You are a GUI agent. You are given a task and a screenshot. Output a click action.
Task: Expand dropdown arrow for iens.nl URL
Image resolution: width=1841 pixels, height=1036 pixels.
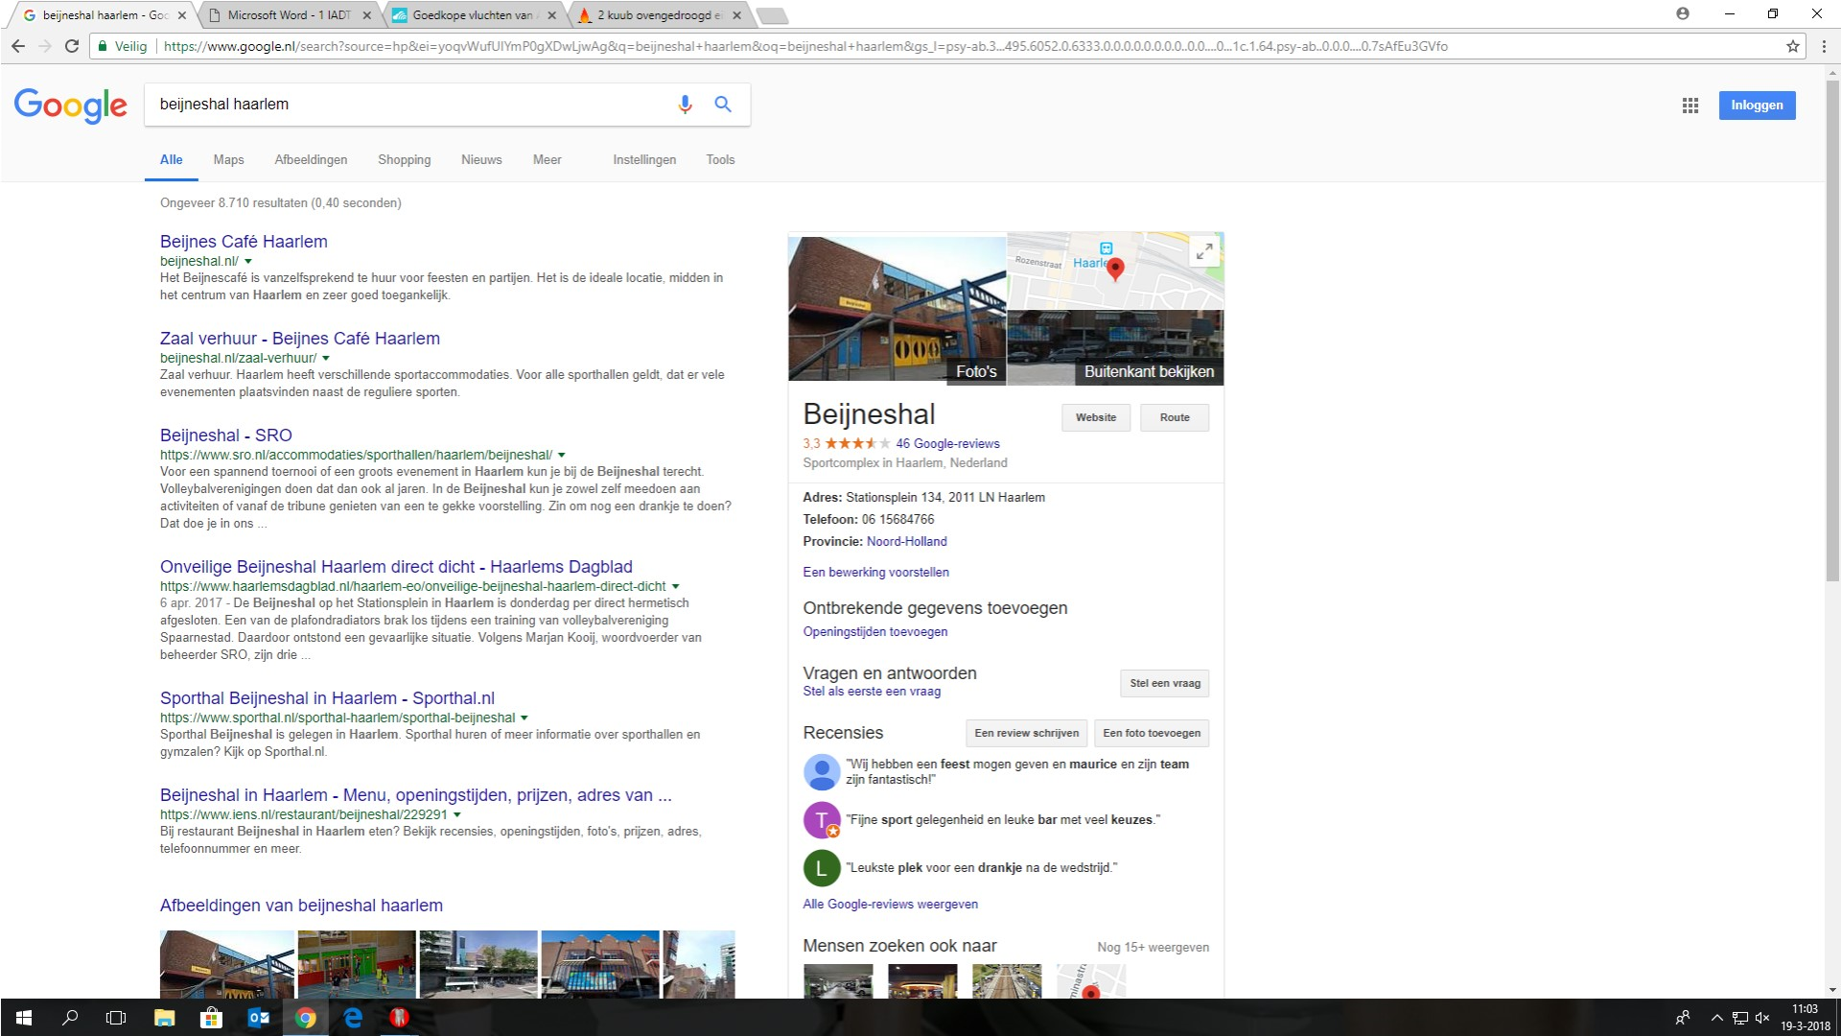click(456, 814)
